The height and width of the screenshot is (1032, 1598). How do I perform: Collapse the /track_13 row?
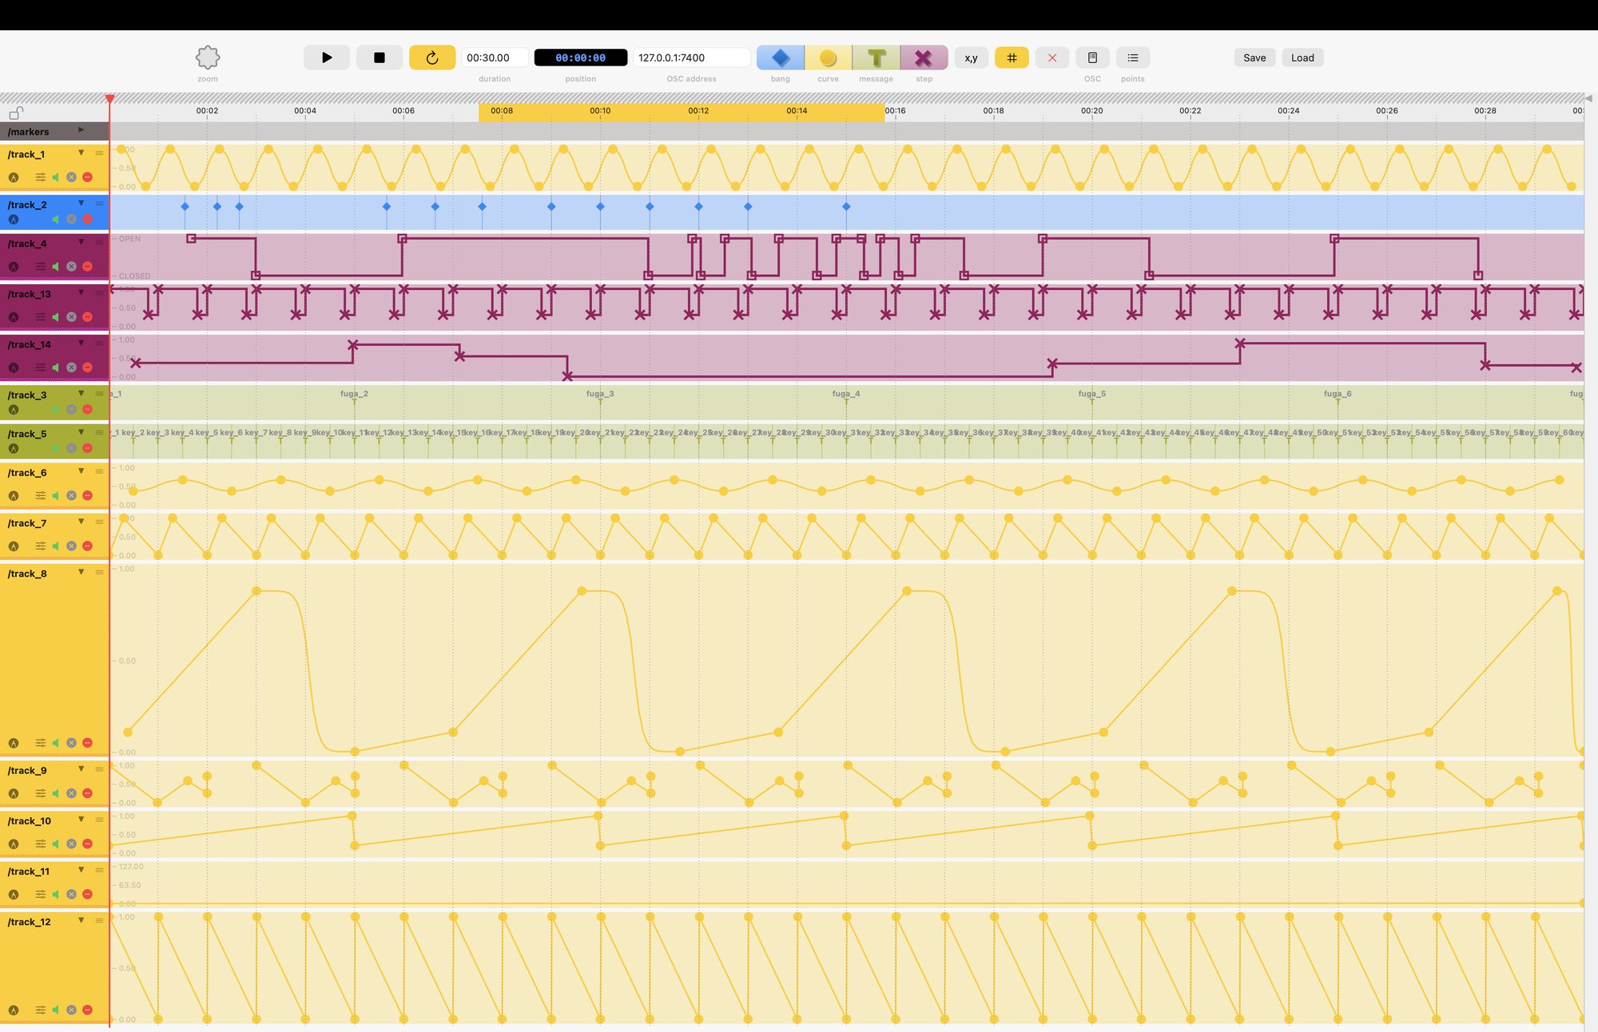pyautogui.click(x=81, y=292)
